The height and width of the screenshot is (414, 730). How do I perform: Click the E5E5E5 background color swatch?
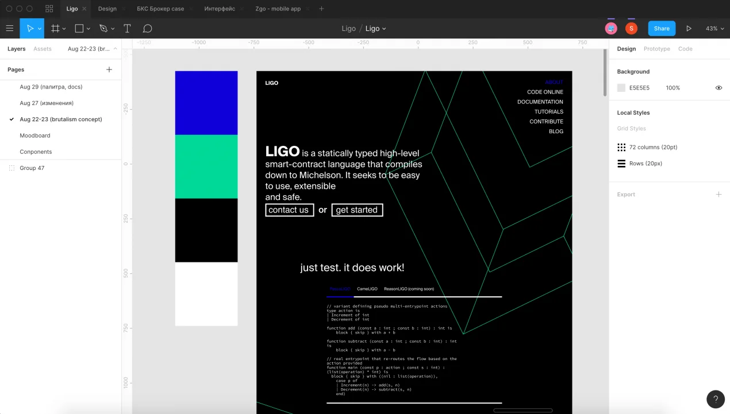pyautogui.click(x=621, y=88)
